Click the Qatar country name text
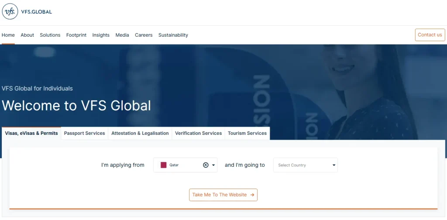447x220 pixels. [174, 165]
